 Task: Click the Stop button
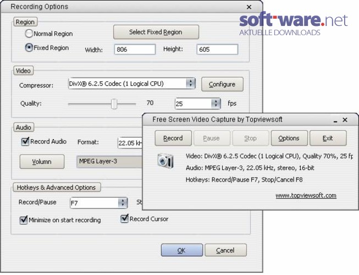(x=250, y=138)
